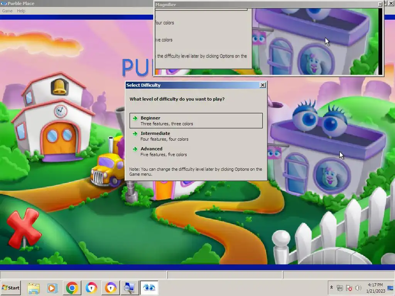Open the Windows Start menu
The height and width of the screenshot is (296, 395).
pos(10,288)
